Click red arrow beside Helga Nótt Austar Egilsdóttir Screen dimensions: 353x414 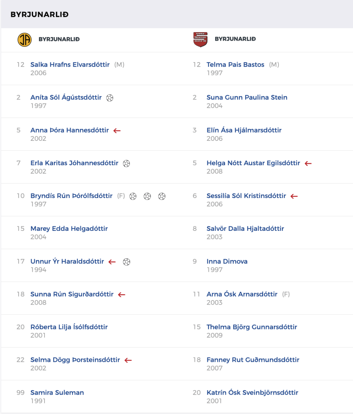click(308, 163)
